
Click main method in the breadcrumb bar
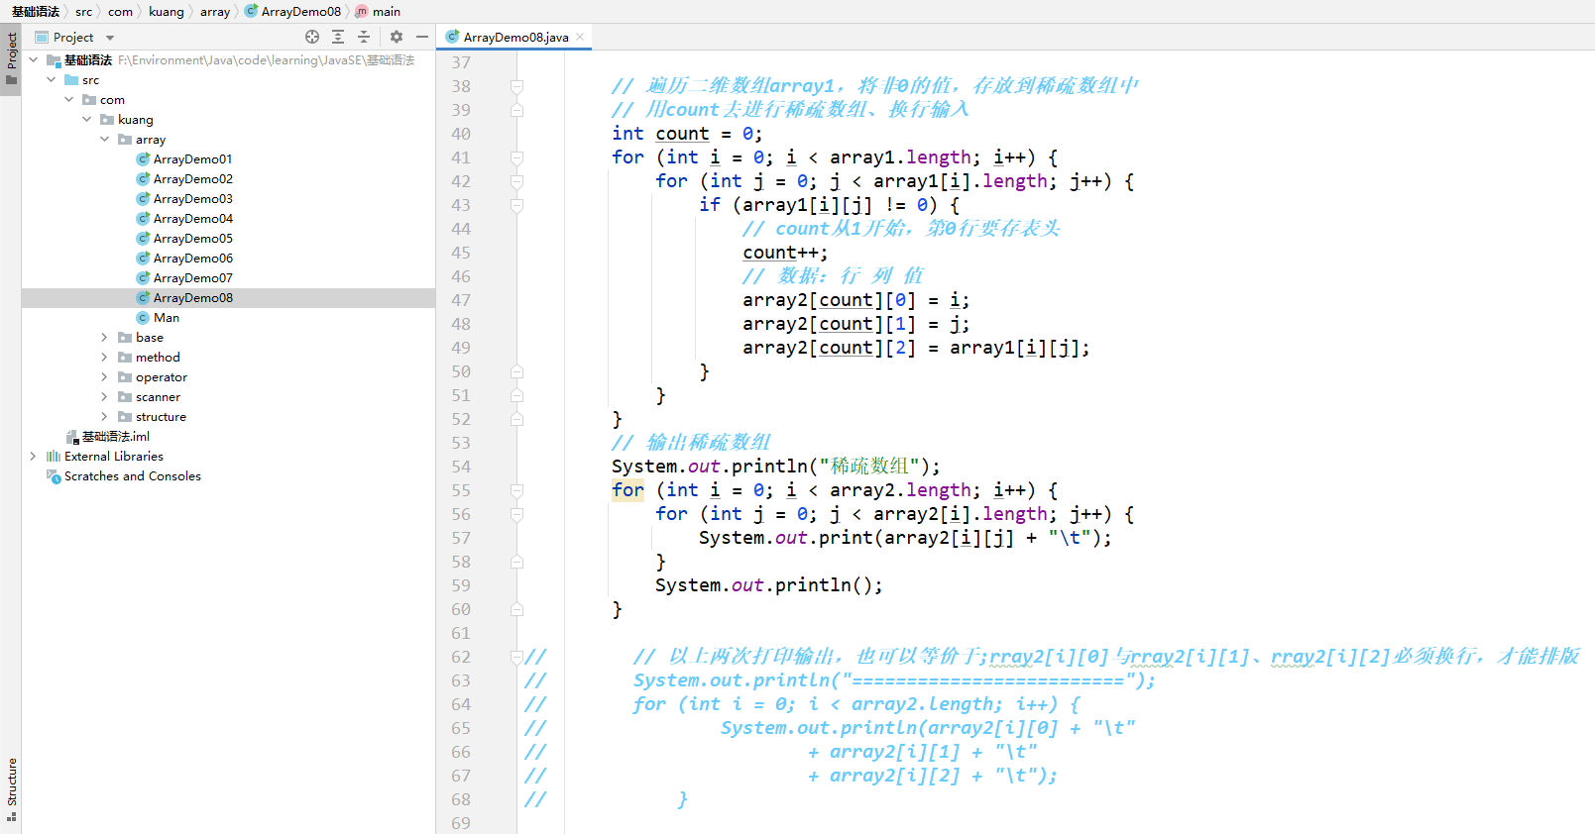pos(379,12)
